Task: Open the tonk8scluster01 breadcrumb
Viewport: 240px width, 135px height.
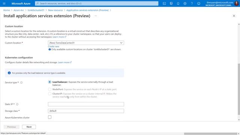Action: [36, 10]
